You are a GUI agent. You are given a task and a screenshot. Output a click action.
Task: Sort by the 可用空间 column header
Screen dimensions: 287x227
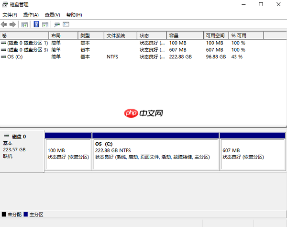tap(216, 35)
